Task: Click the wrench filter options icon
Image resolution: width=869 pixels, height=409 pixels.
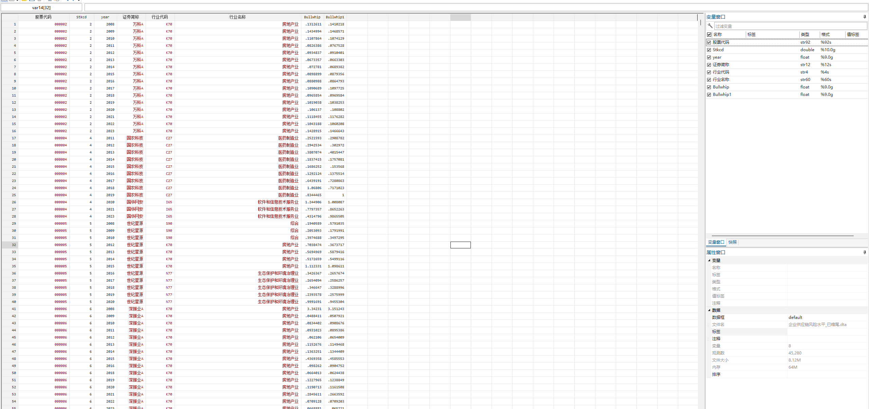Action: click(x=710, y=26)
